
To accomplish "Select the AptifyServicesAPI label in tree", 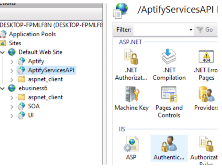I will [51, 70].
